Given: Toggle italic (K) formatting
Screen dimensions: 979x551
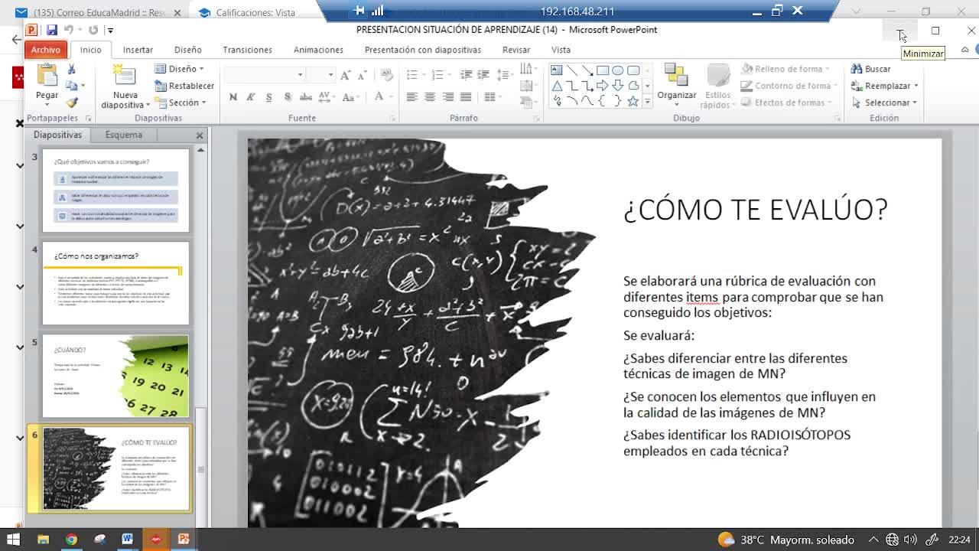Looking at the screenshot, I should click(x=250, y=97).
